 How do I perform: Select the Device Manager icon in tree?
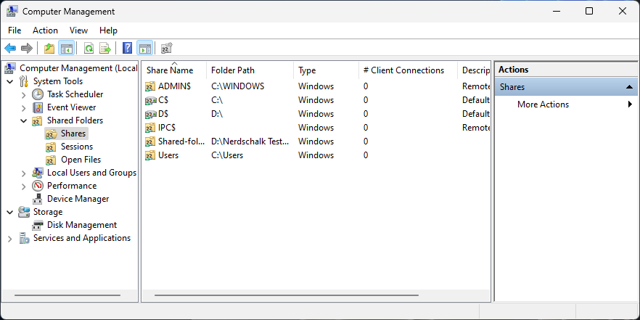[x=37, y=199]
